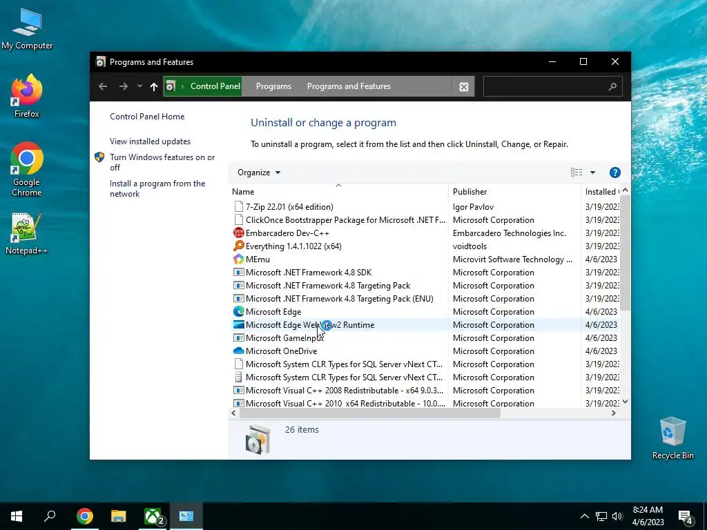Click publisher Igor Pavlov cell
707x530 pixels.
(473, 207)
